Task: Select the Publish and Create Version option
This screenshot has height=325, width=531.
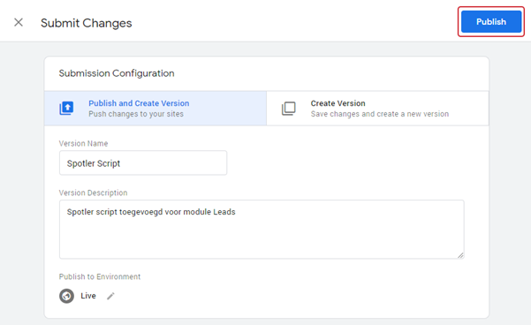Action: [x=156, y=109]
